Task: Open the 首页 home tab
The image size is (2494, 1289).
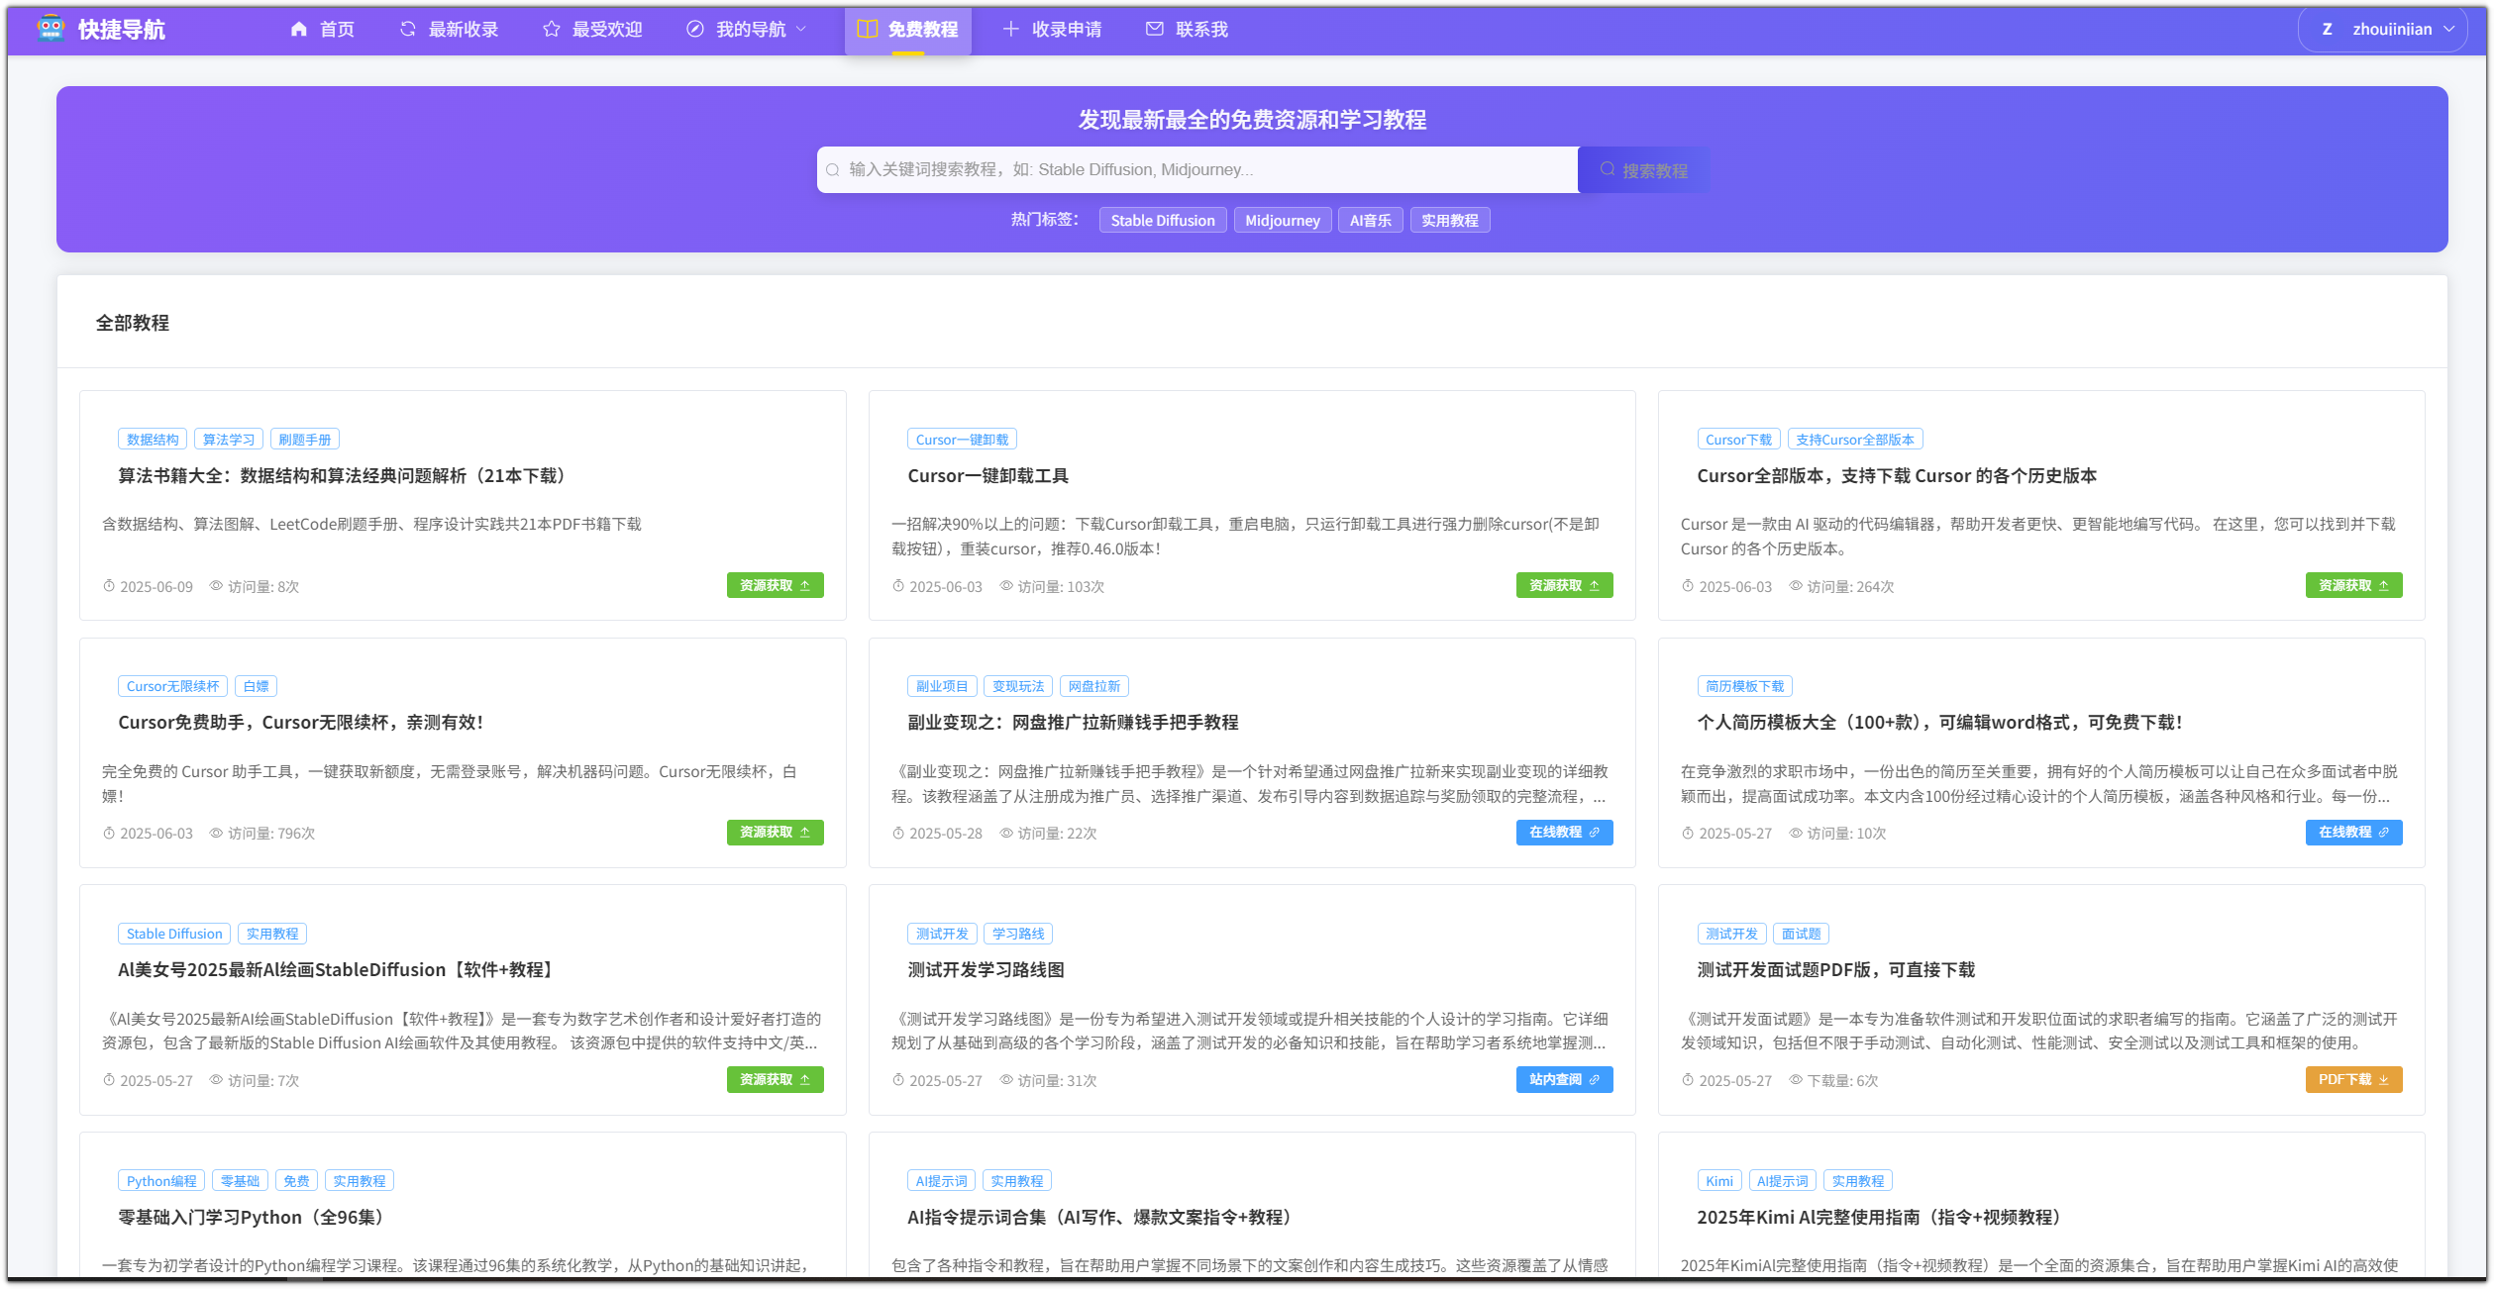Action: coord(322,30)
